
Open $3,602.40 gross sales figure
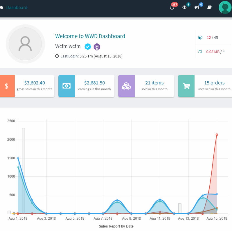tap(35, 83)
